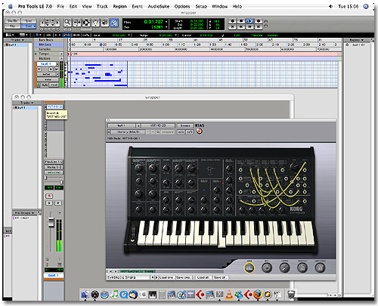The image size is (378, 306).
Task: Click the compare button in plug-in header
Action: point(167,132)
